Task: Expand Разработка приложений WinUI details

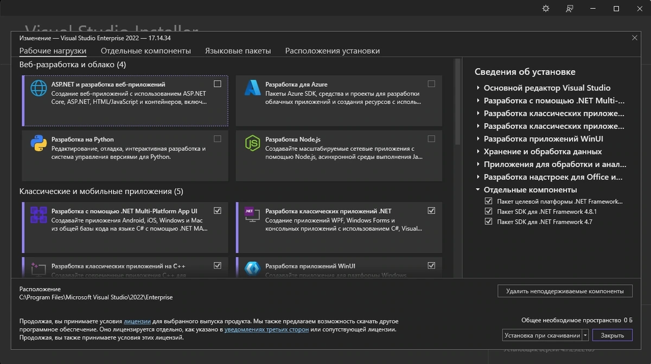Action: pos(478,139)
